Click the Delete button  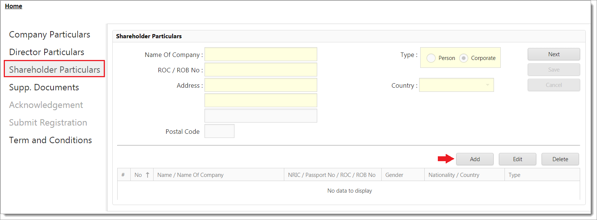point(560,159)
